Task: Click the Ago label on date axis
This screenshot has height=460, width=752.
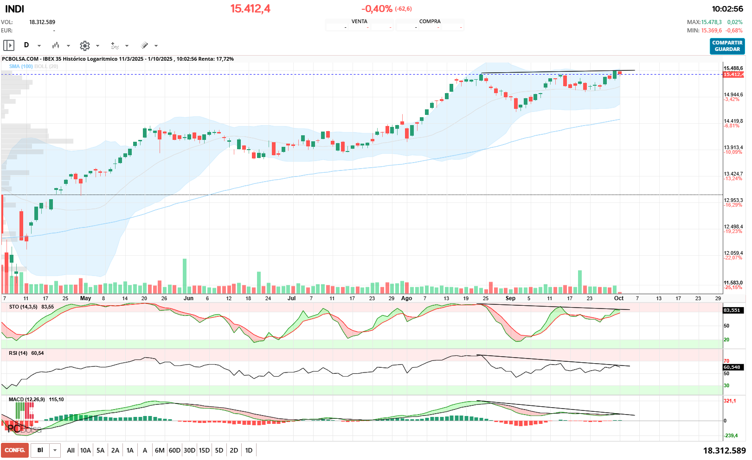Action: click(x=406, y=298)
